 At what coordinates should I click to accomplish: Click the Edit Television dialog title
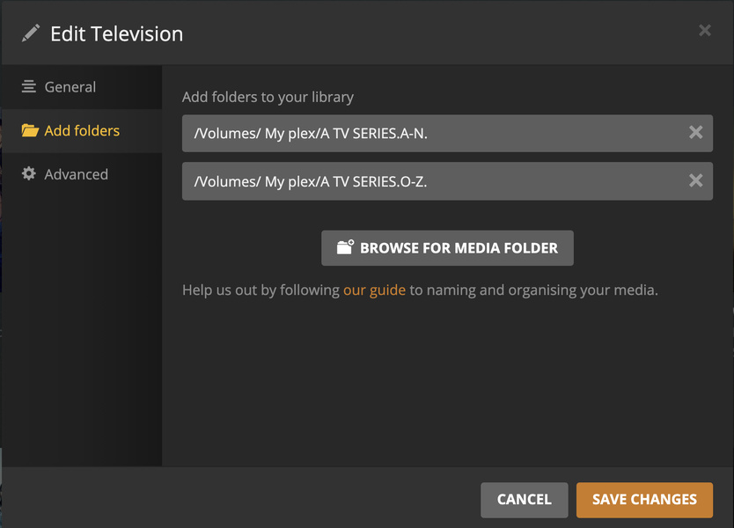(x=116, y=34)
